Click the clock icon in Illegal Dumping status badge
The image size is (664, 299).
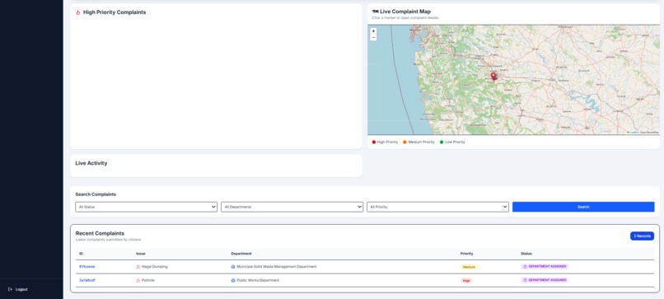coord(525,267)
